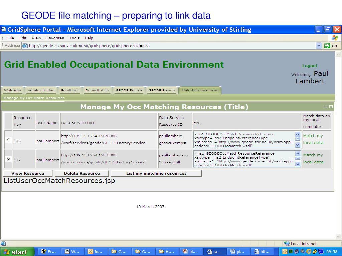Viewport: 342px width, 256px height.
Task: Click the Manage My Occ Match Resources subtab
Action: click(x=34, y=98)
